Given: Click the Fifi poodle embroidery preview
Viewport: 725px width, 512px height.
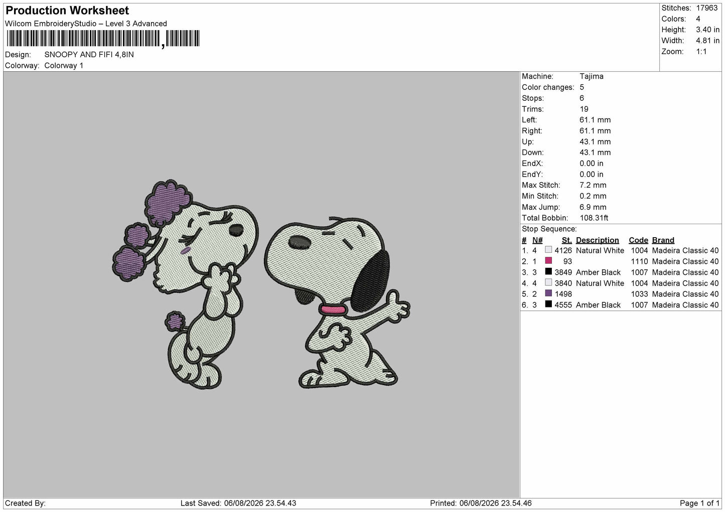Looking at the screenshot, I should point(186,284).
